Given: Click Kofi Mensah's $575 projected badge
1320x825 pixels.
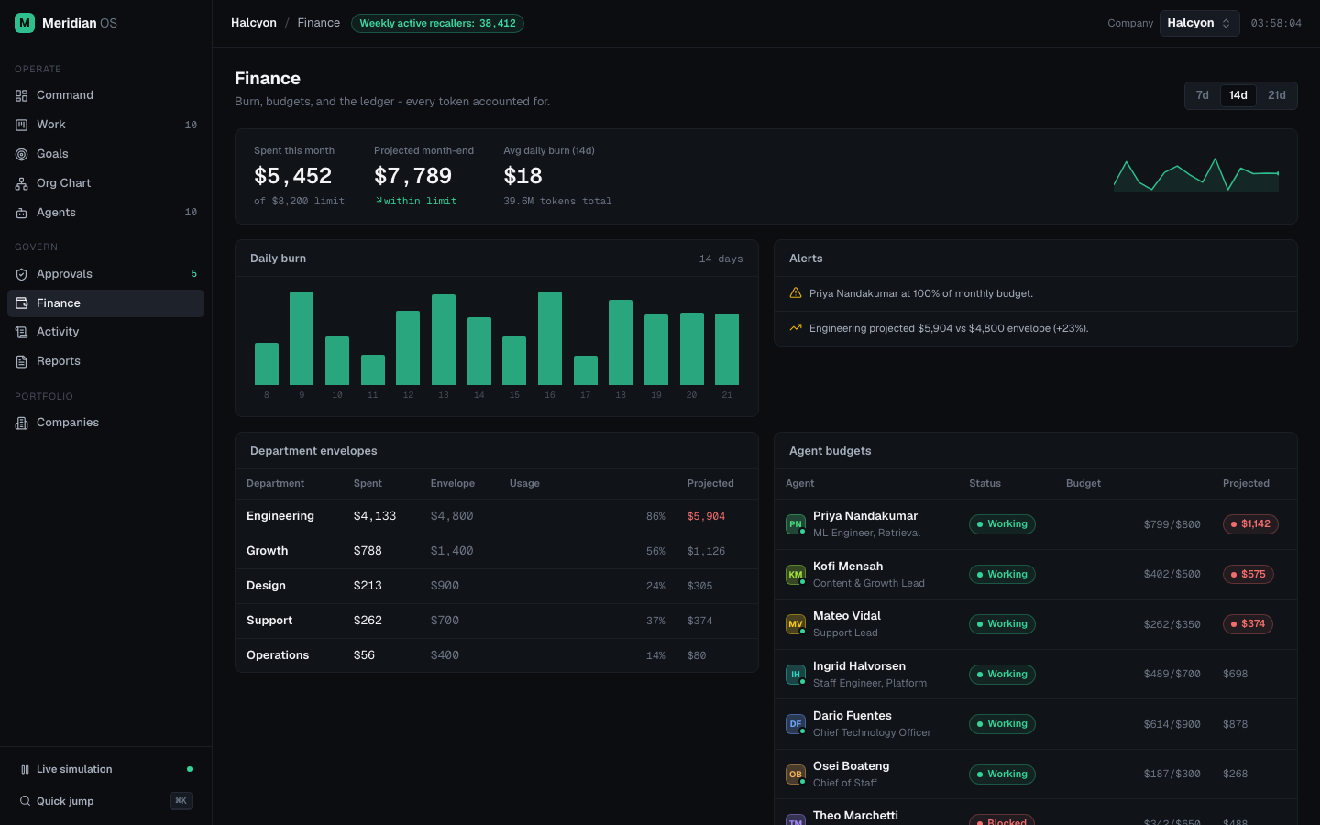Looking at the screenshot, I should [1248, 575].
